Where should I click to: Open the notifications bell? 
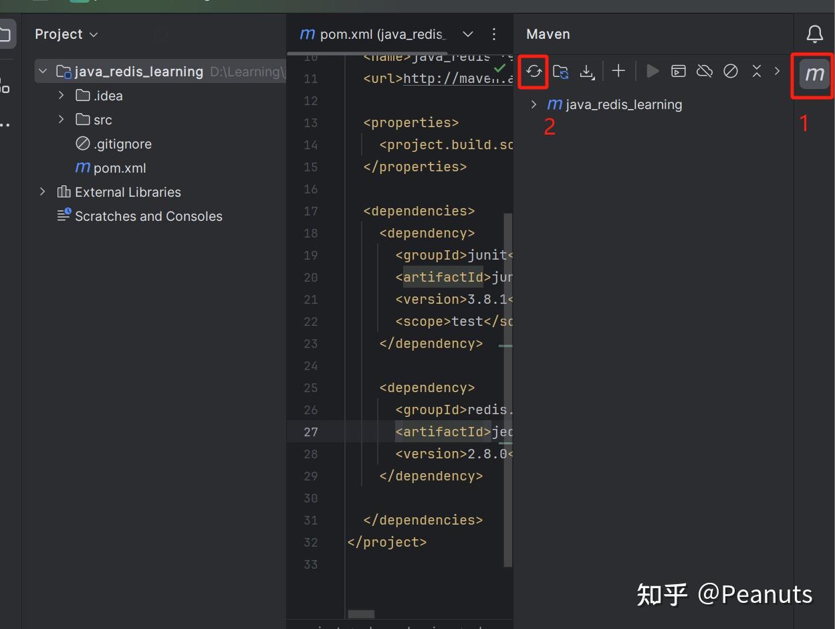[814, 33]
